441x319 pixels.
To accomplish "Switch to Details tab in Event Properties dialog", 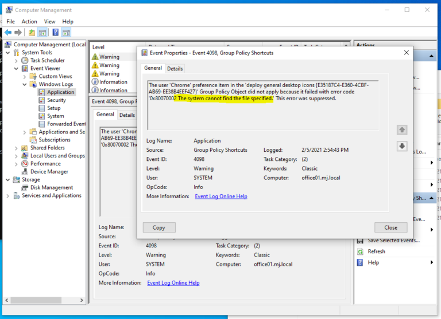I will [x=175, y=69].
